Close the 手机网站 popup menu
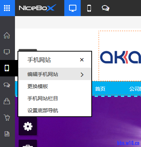This screenshot has height=147, width=141. tap(82, 60)
